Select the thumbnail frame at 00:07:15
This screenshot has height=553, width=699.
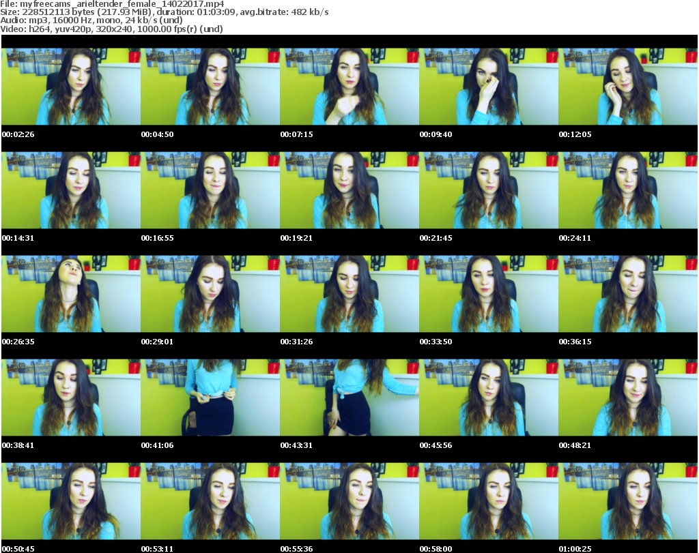pos(349,87)
